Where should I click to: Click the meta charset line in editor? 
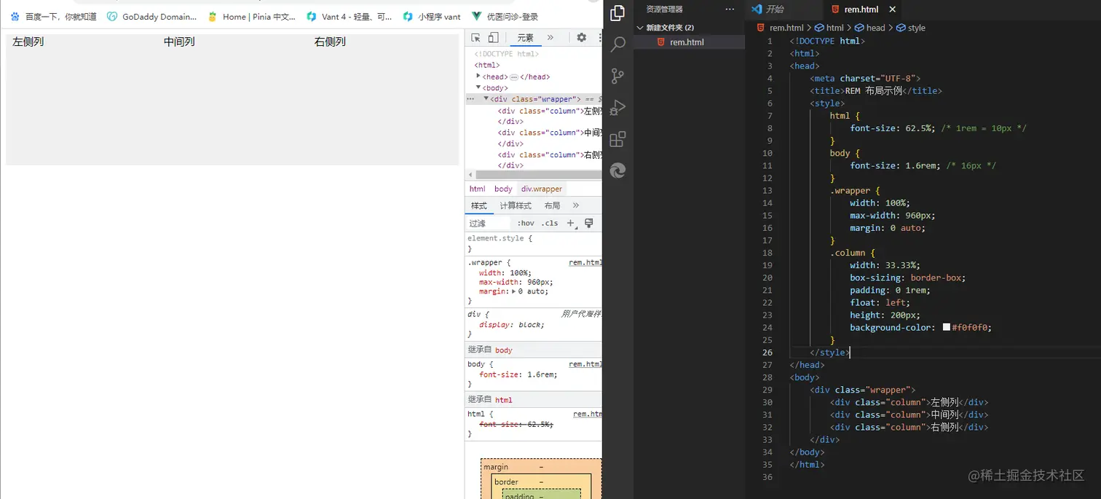click(865, 79)
